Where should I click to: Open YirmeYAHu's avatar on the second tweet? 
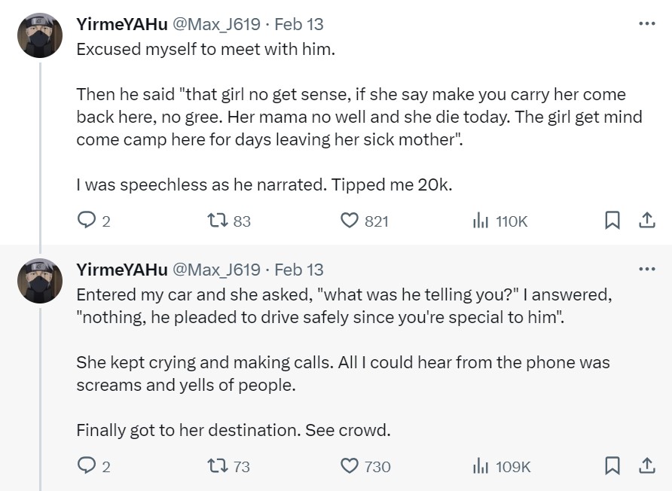click(40, 280)
